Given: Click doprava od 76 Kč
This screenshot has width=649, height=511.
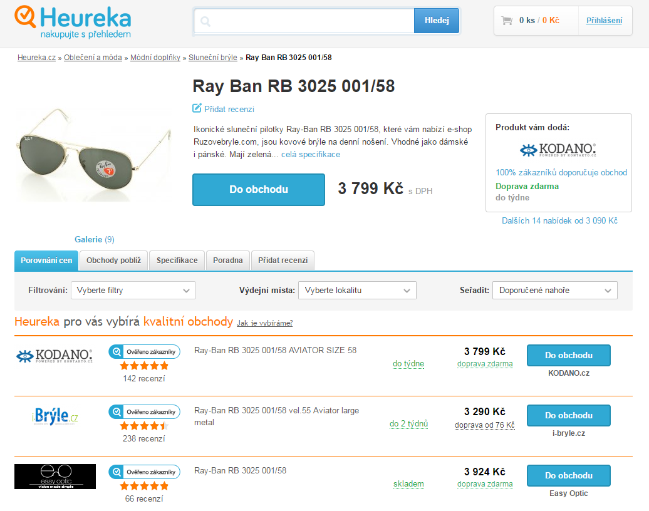Looking at the screenshot, I should point(485,425).
